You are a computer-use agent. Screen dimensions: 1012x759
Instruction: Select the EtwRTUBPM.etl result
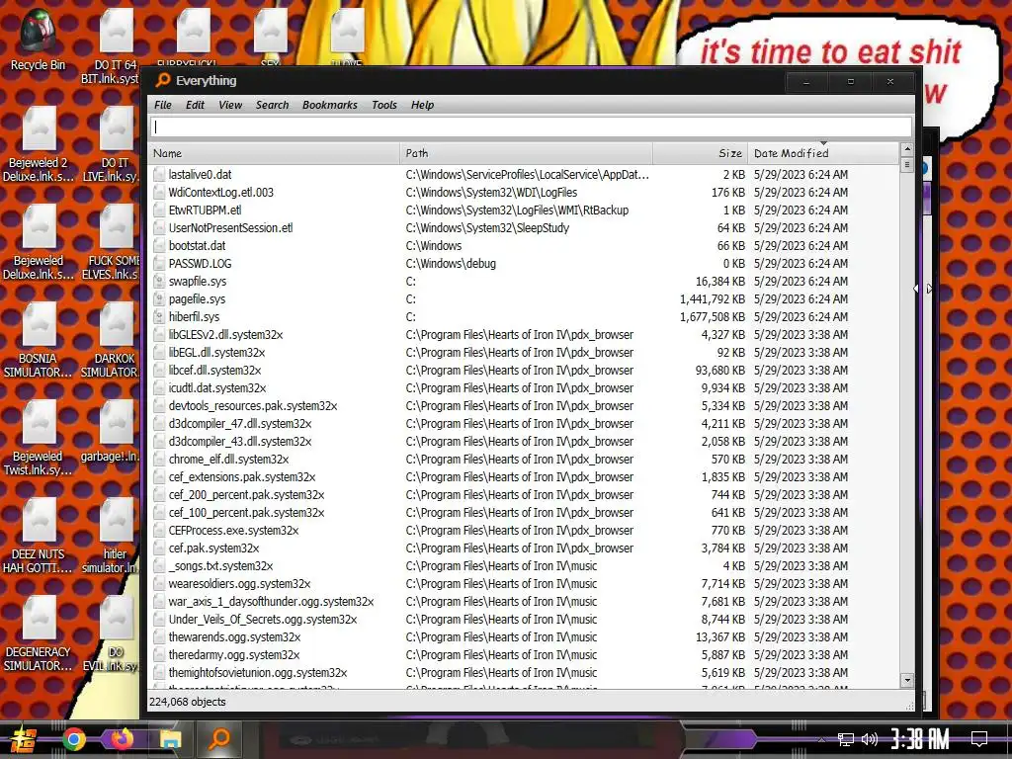[205, 211]
